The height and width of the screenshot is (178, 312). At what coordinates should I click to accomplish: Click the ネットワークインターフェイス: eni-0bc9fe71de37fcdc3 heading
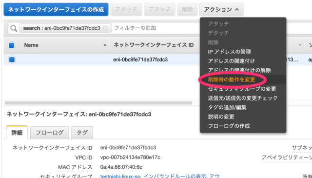79,114
